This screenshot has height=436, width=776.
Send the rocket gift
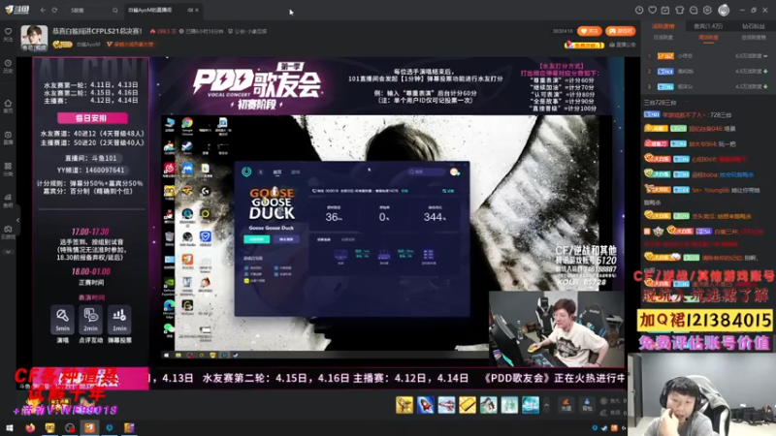point(425,405)
